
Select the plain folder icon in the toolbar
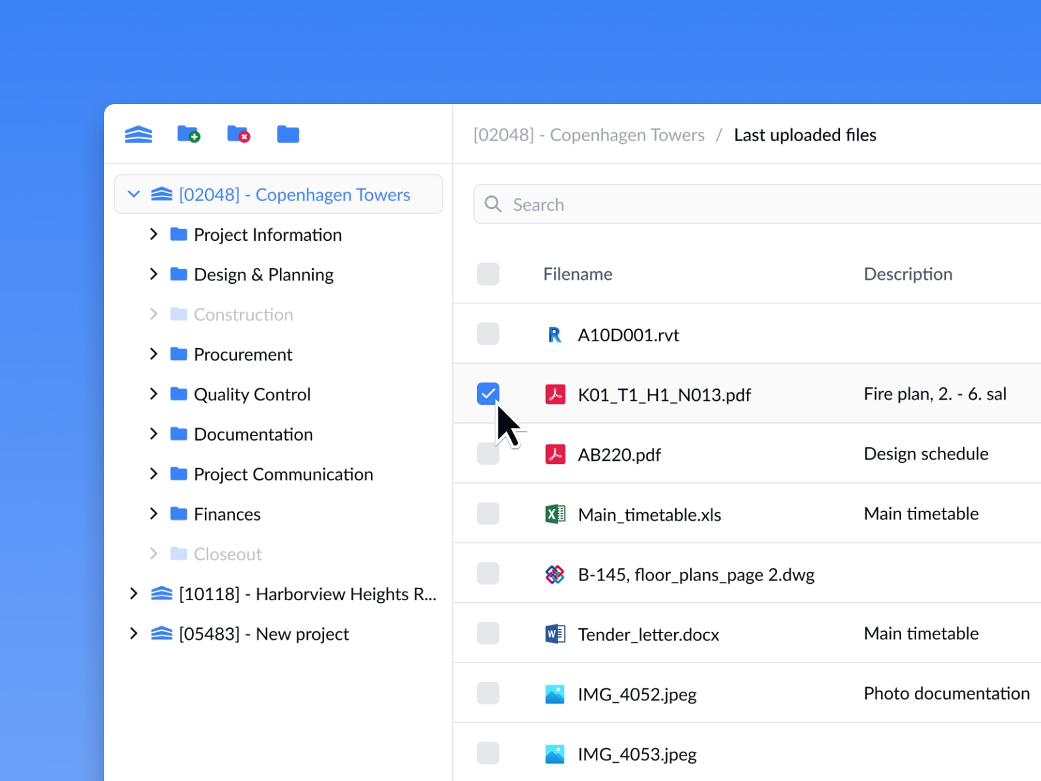pos(288,134)
